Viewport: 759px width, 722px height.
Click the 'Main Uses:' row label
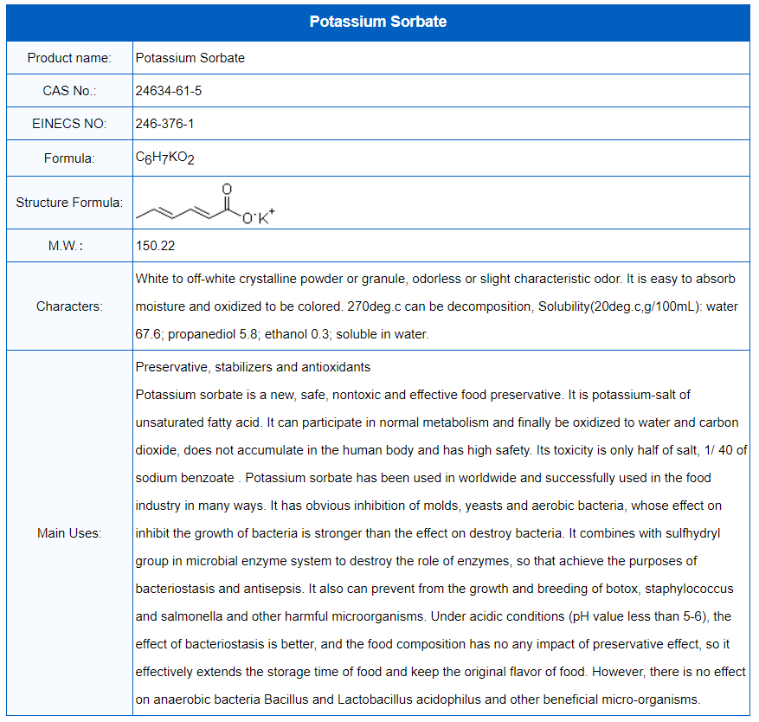(69, 533)
